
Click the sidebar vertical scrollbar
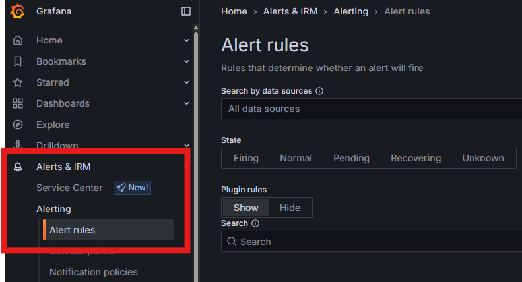tap(196, 156)
